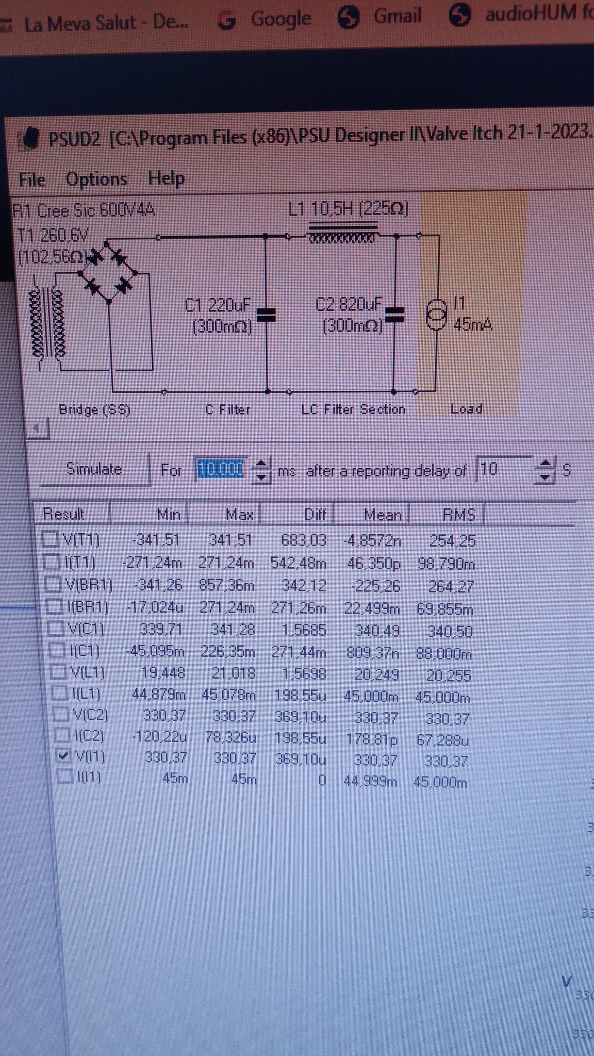594x1056 pixels.
Task: Toggle the I(T1) result checkbox
Action: 52,562
